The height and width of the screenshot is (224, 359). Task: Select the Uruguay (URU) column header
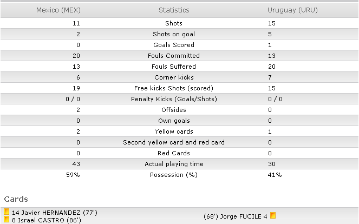point(292,10)
